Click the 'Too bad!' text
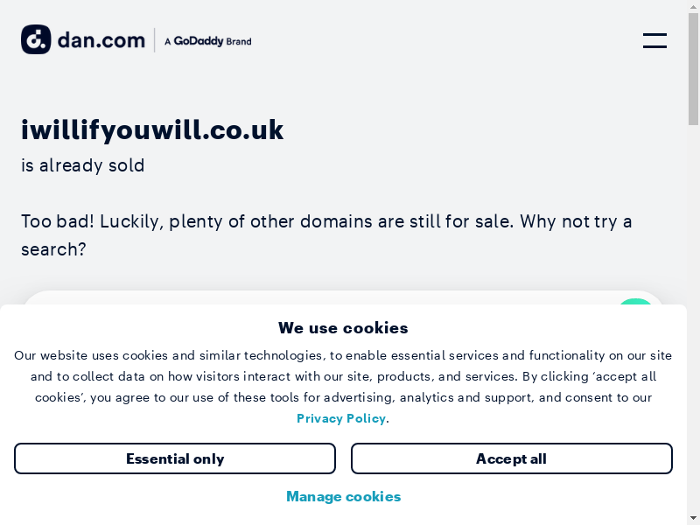The image size is (700, 525). point(58,221)
